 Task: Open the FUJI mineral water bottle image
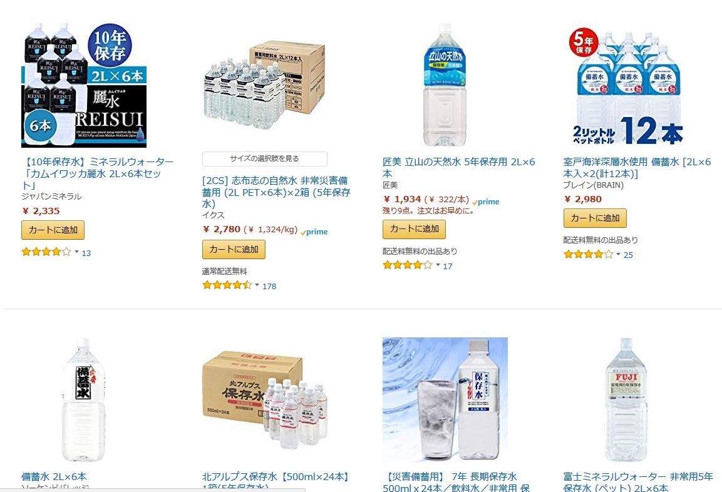[x=626, y=399]
